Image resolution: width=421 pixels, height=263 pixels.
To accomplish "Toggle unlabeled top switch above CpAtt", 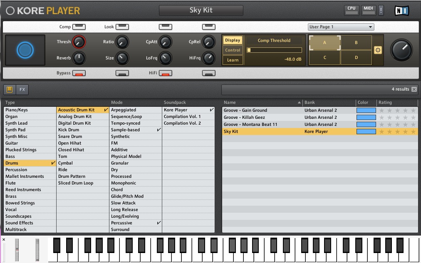I will [166, 27].
